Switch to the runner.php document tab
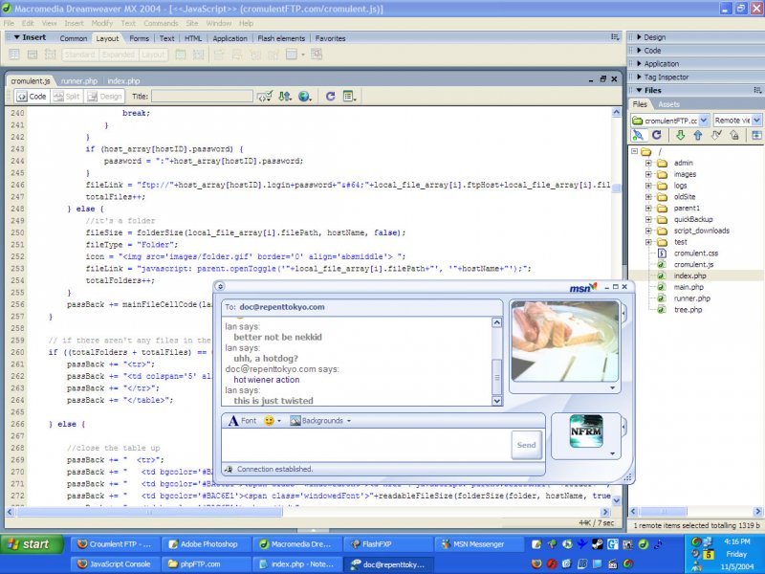Screen dimensions: 765x574 (x=79, y=81)
